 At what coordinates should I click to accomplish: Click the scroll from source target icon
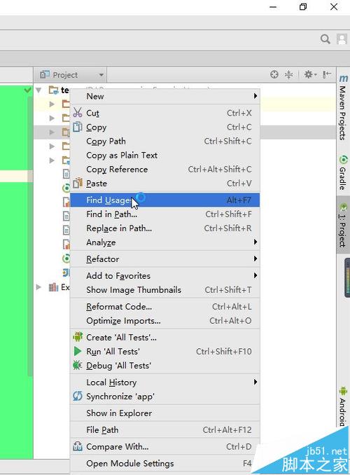(274, 74)
